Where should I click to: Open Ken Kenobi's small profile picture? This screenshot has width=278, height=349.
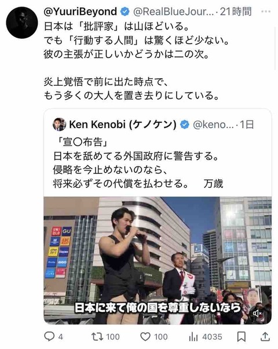(59, 124)
